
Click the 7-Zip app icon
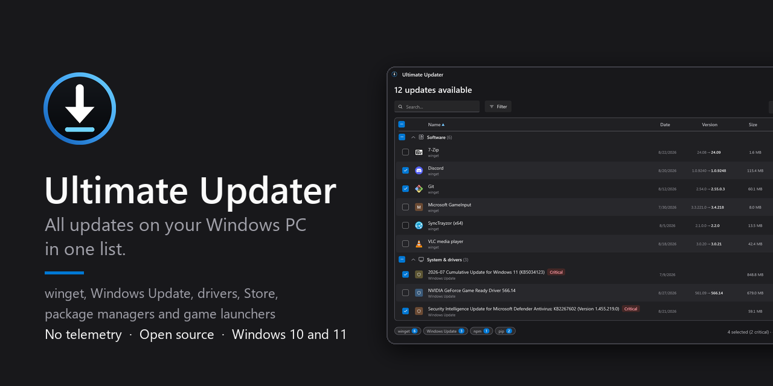(419, 152)
